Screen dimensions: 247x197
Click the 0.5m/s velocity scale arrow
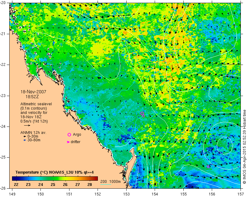[27, 125]
